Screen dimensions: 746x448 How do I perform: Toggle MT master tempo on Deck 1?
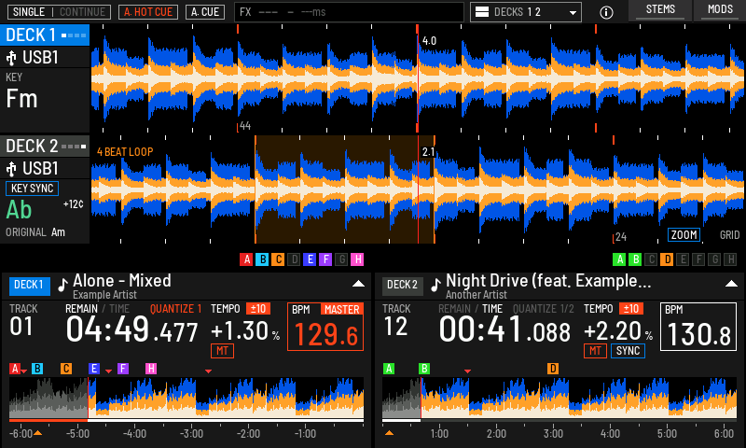[x=222, y=351]
